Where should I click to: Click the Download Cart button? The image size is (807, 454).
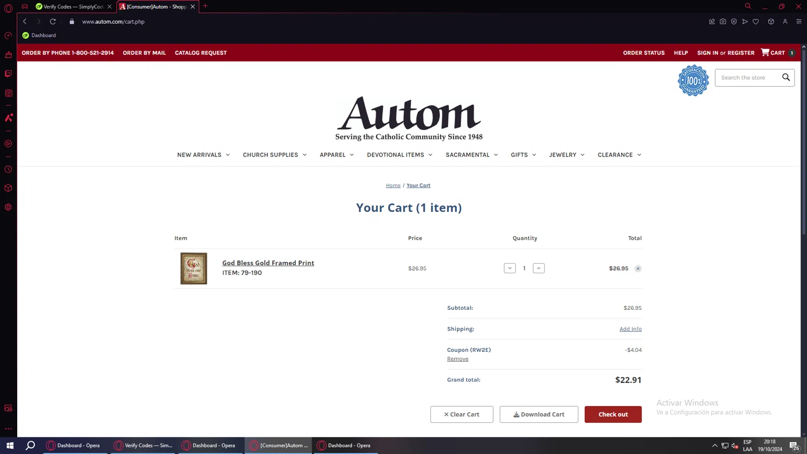coord(539,414)
